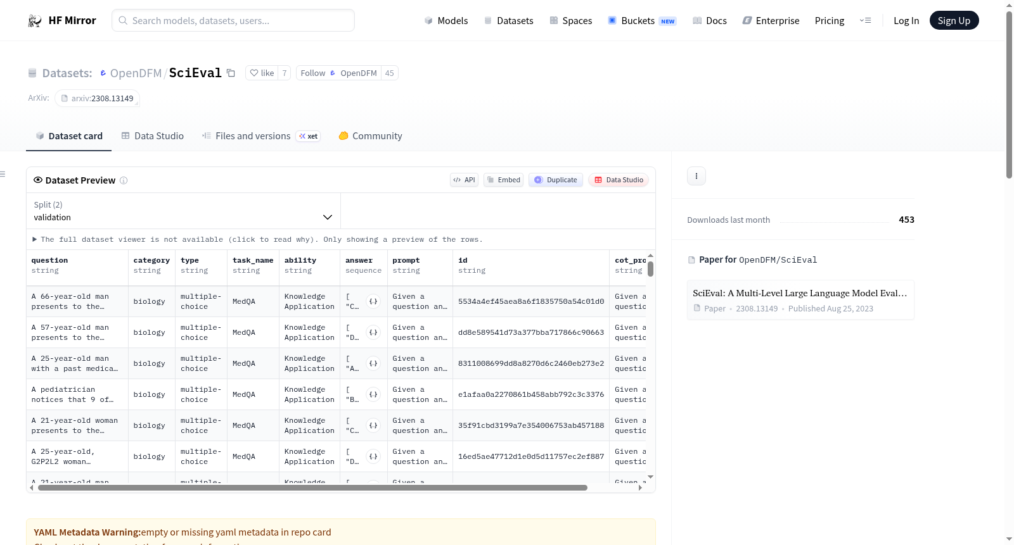Open the SciEval paper card link
The height and width of the screenshot is (545, 1014).
click(800, 300)
